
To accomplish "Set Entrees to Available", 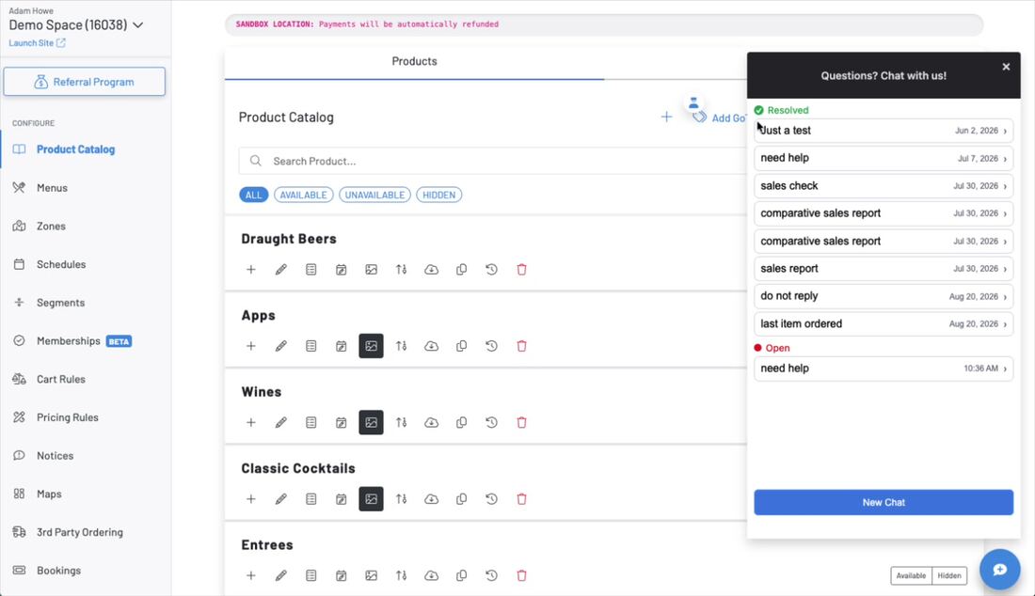I will point(911,575).
